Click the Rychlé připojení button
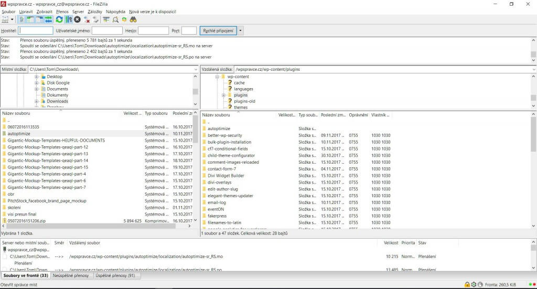This screenshot has height=289, width=537. (218, 31)
